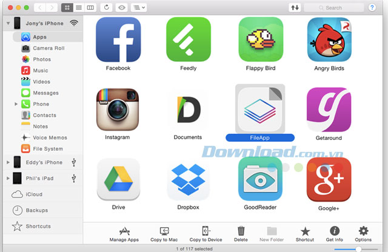Switch to column view

tap(90, 8)
